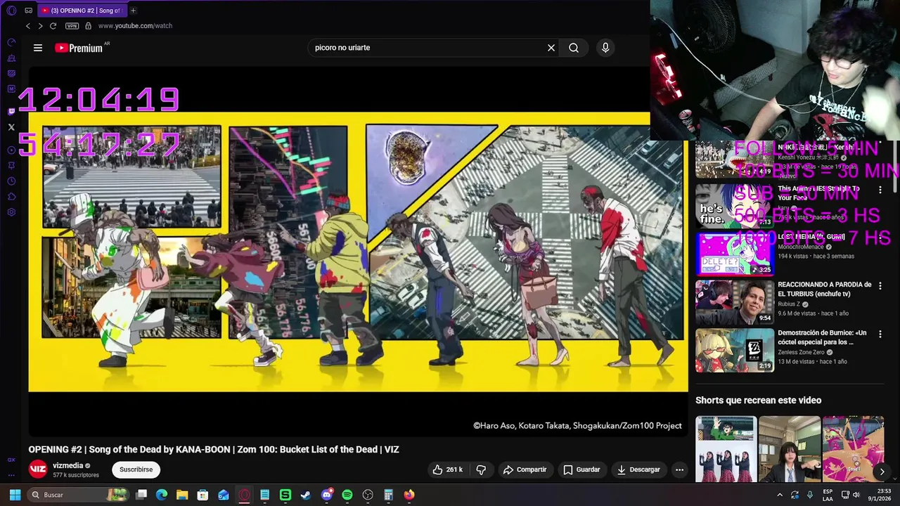Open Spotify from the taskbar
900x506 pixels.
(347, 495)
